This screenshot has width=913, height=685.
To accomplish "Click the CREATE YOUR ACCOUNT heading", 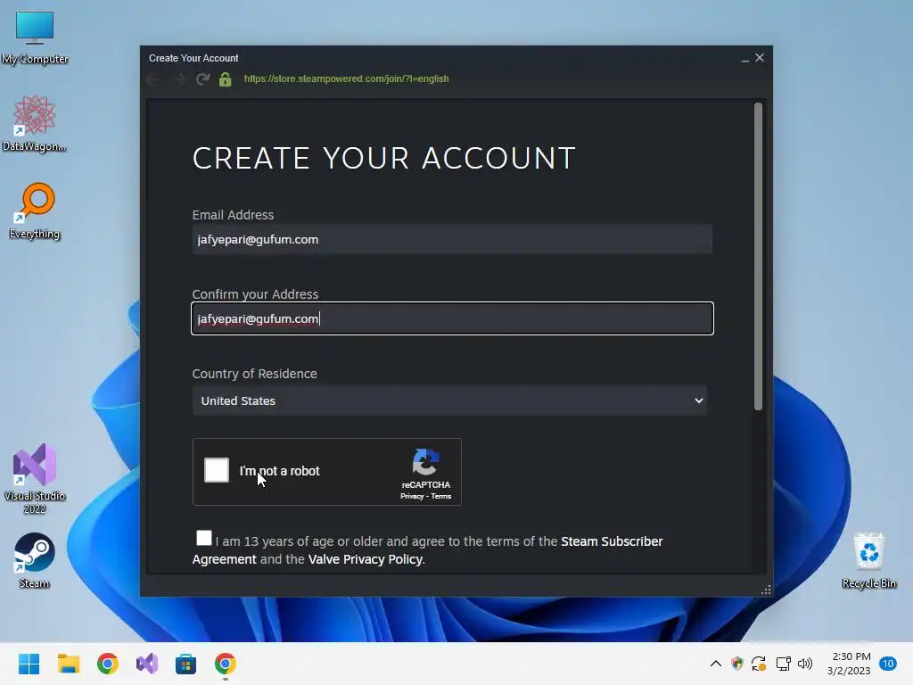I will [x=383, y=159].
